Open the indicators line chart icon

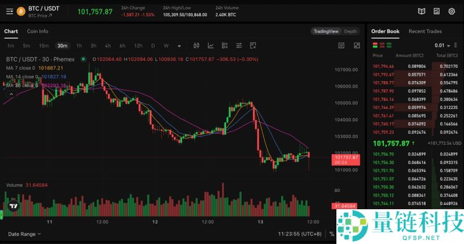coord(210,45)
